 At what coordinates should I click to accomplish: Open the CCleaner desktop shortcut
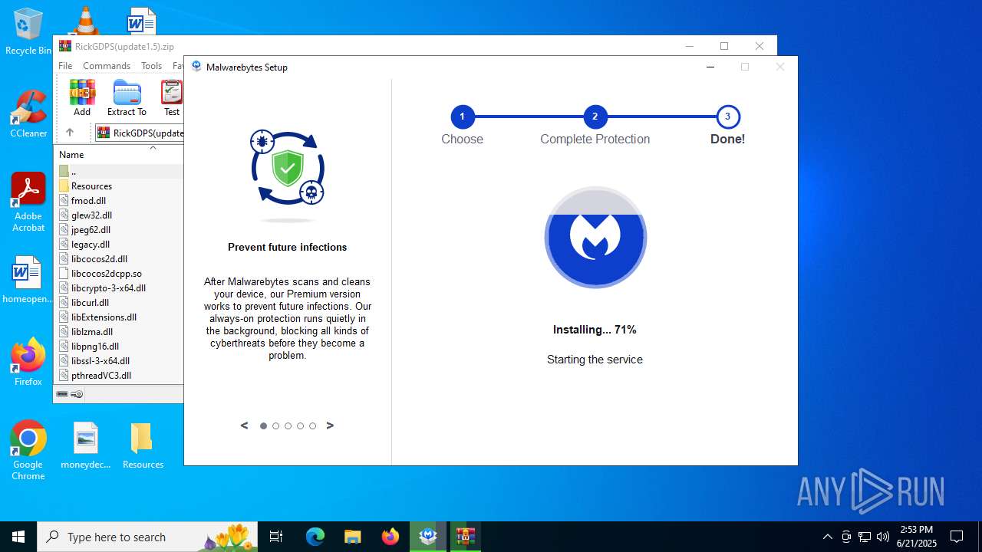(28, 115)
